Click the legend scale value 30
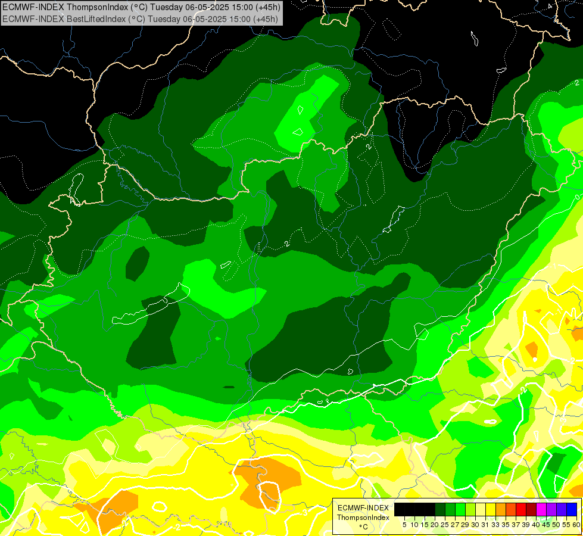 [475, 525]
